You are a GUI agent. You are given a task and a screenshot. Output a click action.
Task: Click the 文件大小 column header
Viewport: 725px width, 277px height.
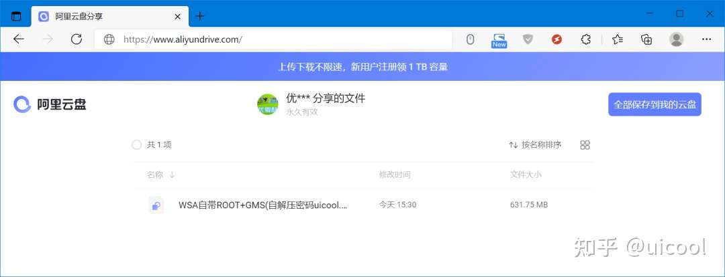pos(526,175)
